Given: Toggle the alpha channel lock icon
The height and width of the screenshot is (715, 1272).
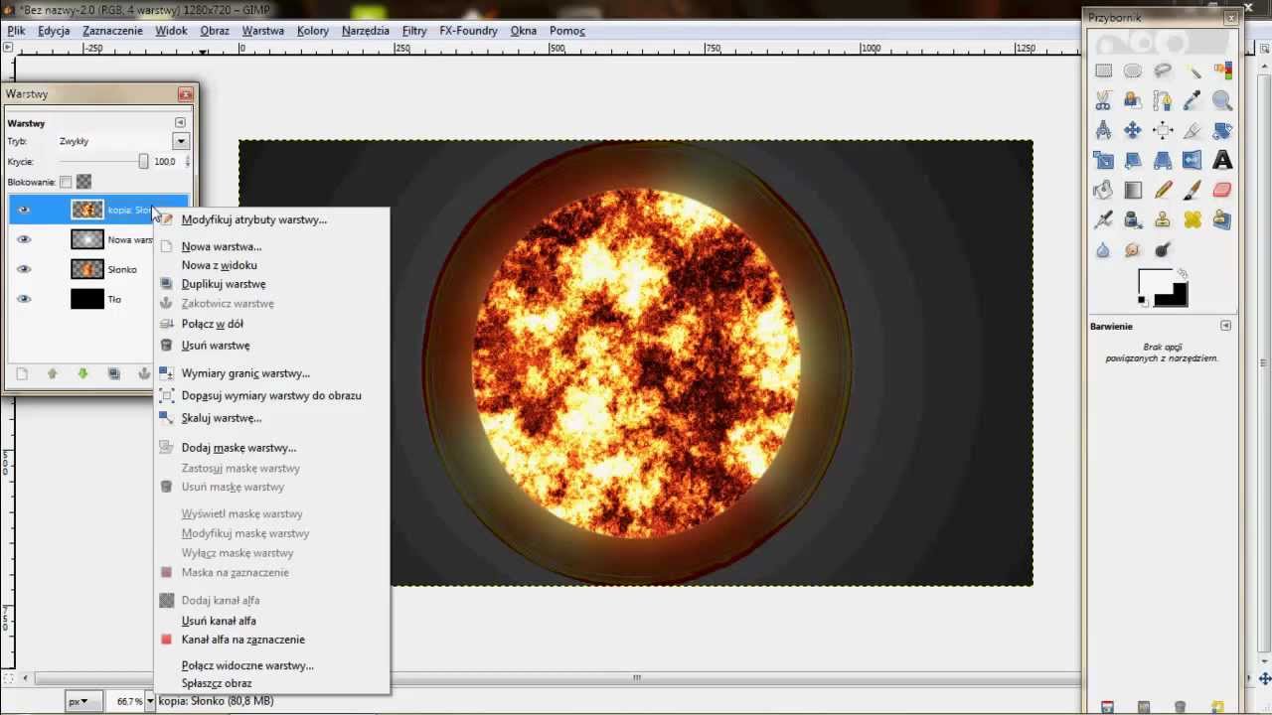Looking at the screenshot, I should [83, 182].
